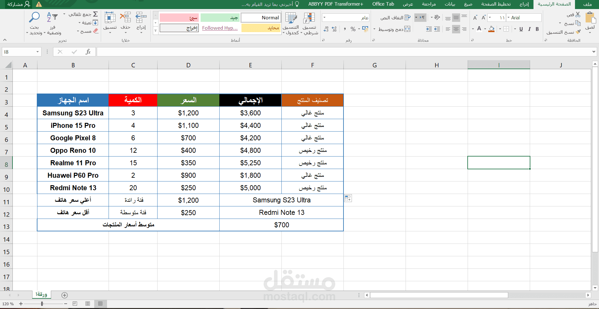The height and width of the screenshot is (309, 599).
Task: Expand the formula bar chevron
Action: point(594,52)
